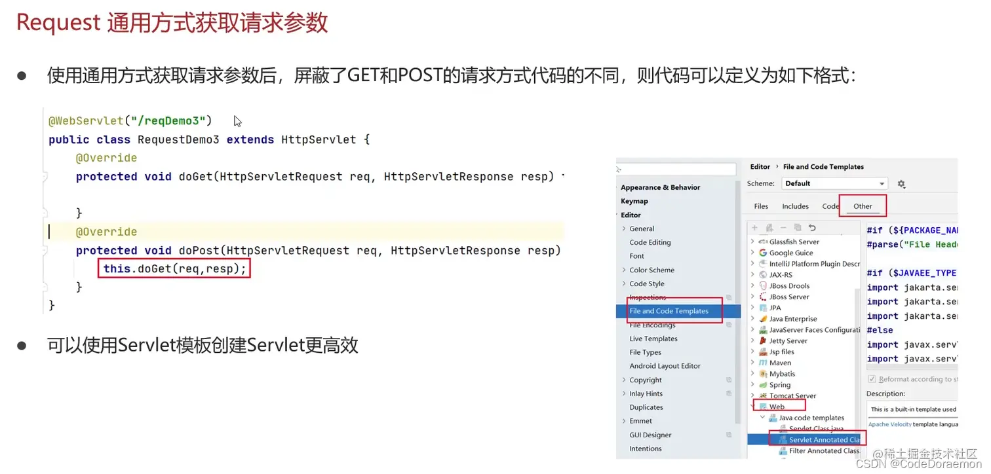Collapse the Java code templates group
Screen dimensions: 991x474
[763, 418]
